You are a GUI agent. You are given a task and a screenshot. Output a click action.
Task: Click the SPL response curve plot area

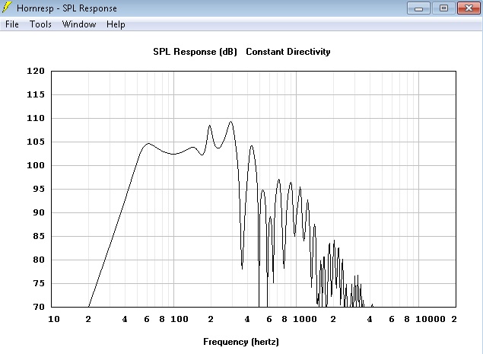tap(253, 189)
